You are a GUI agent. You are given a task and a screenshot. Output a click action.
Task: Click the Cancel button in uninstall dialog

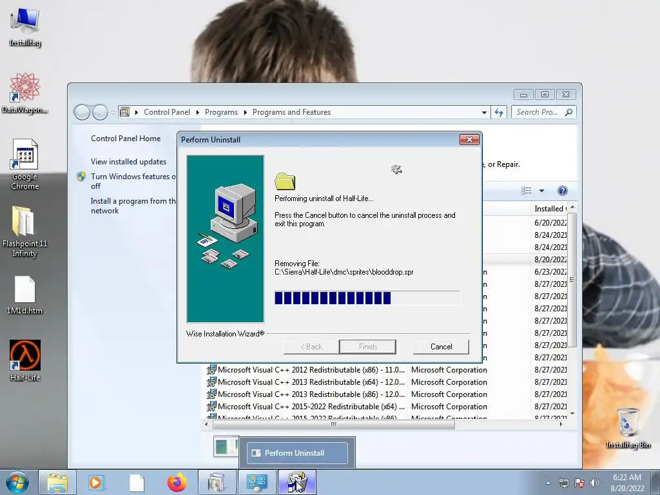441,347
